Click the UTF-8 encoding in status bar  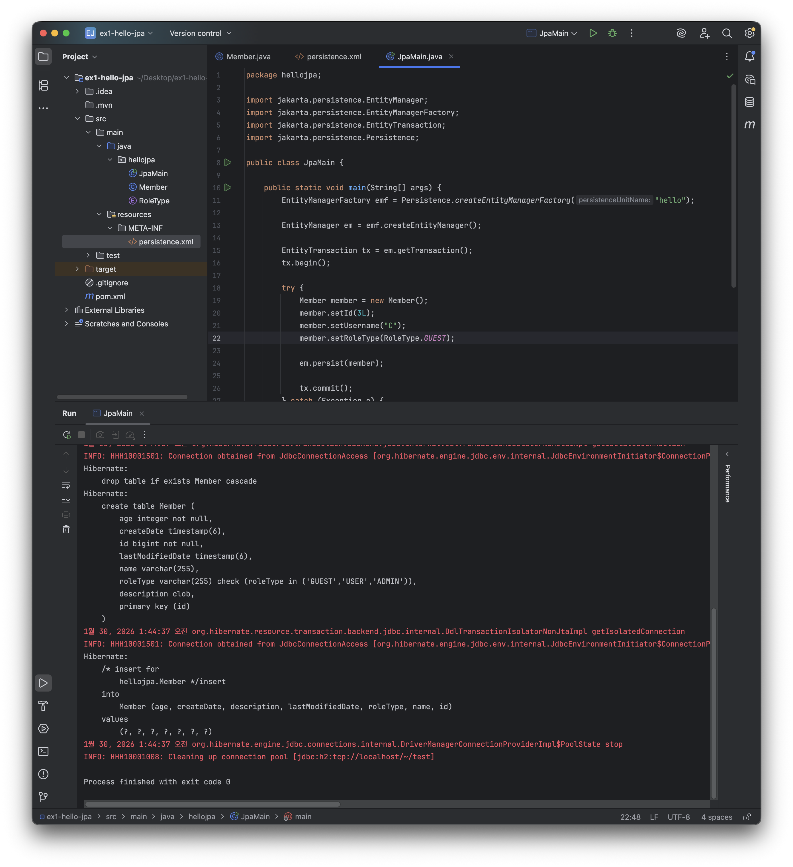(678, 817)
